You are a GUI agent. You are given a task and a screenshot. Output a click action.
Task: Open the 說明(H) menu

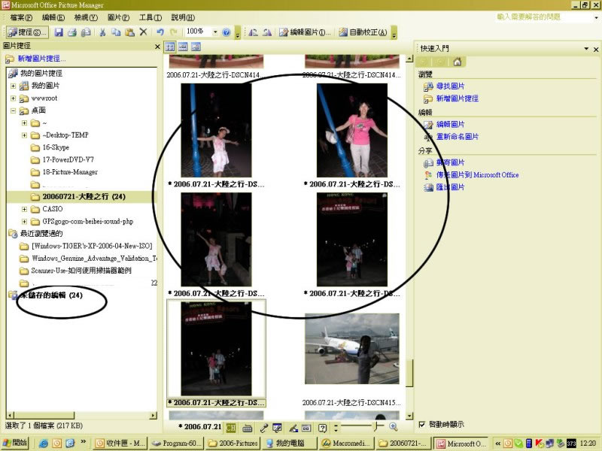183,17
